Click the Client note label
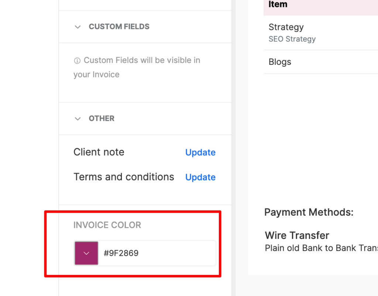Image resolution: width=378 pixels, height=296 pixels. click(x=99, y=152)
